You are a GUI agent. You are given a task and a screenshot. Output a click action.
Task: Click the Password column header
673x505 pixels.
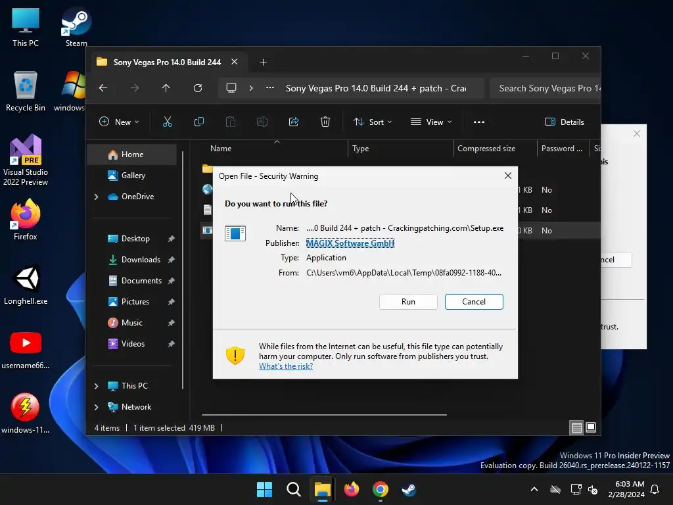(x=563, y=149)
